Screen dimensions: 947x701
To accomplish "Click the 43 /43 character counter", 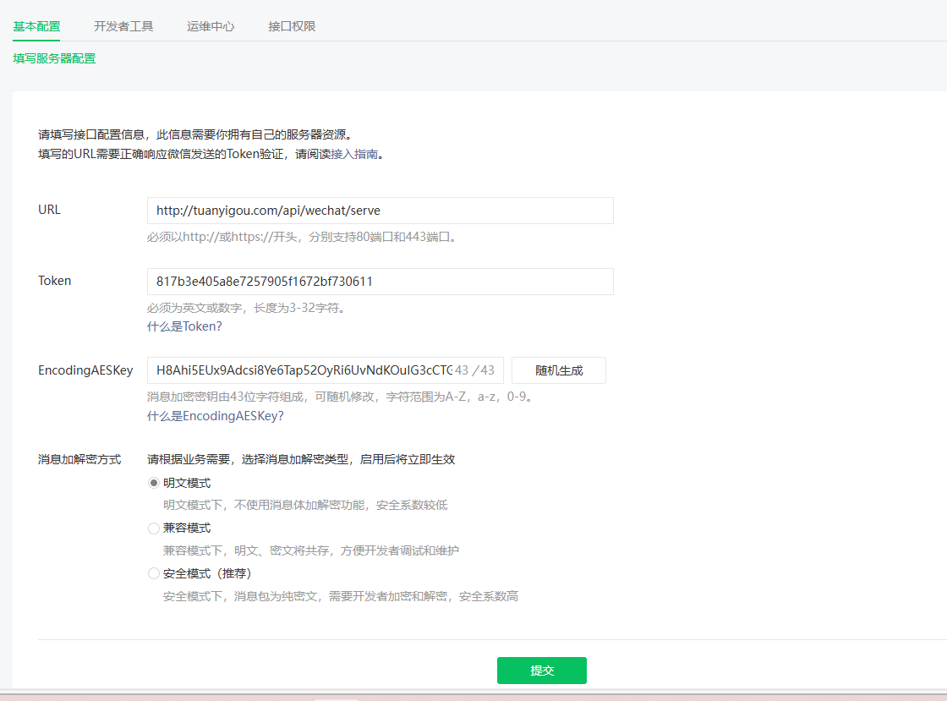I will pos(474,370).
